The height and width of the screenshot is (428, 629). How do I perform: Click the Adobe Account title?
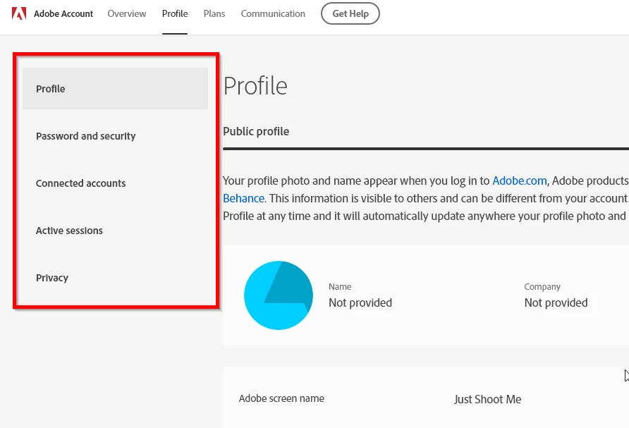63,13
